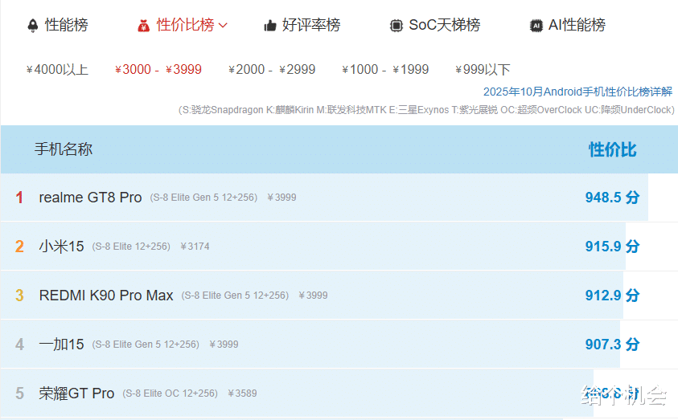Click the rocket icon beside 性能榜
The height and width of the screenshot is (420, 678).
[33, 26]
